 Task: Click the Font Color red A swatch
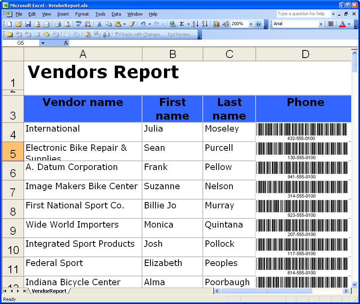coord(342,24)
